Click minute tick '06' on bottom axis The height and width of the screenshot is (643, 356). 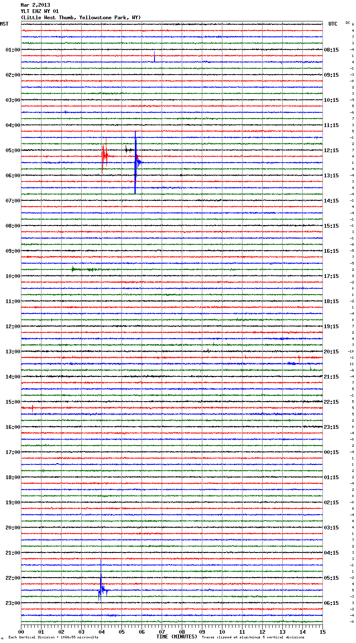142,632
